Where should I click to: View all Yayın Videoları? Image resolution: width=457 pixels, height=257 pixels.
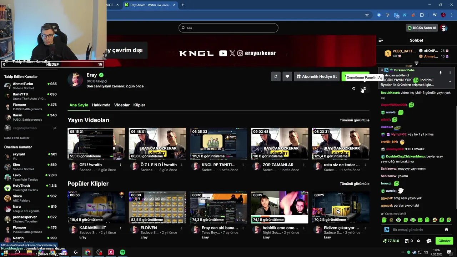pyautogui.click(x=355, y=120)
